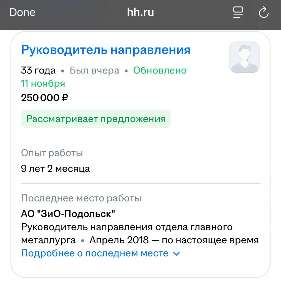This screenshot has width=281, height=285.
Task: Tap the Был вчера last-seen label
Action: [x=94, y=70]
